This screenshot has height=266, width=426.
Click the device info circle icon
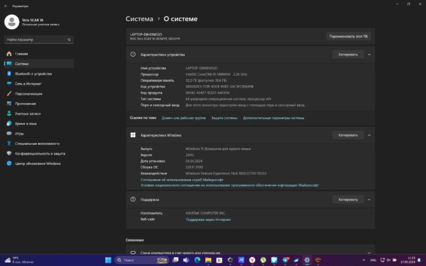tap(133, 55)
